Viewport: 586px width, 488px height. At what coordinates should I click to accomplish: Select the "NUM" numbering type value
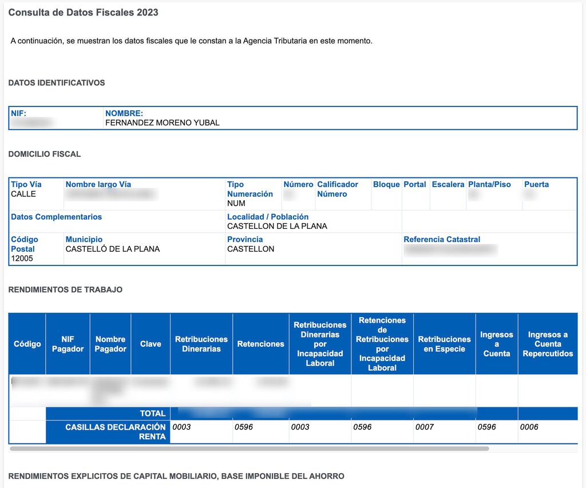point(236,203)
